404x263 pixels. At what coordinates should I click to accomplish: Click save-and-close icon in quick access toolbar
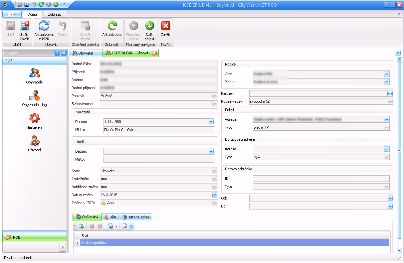click(27, 5)
